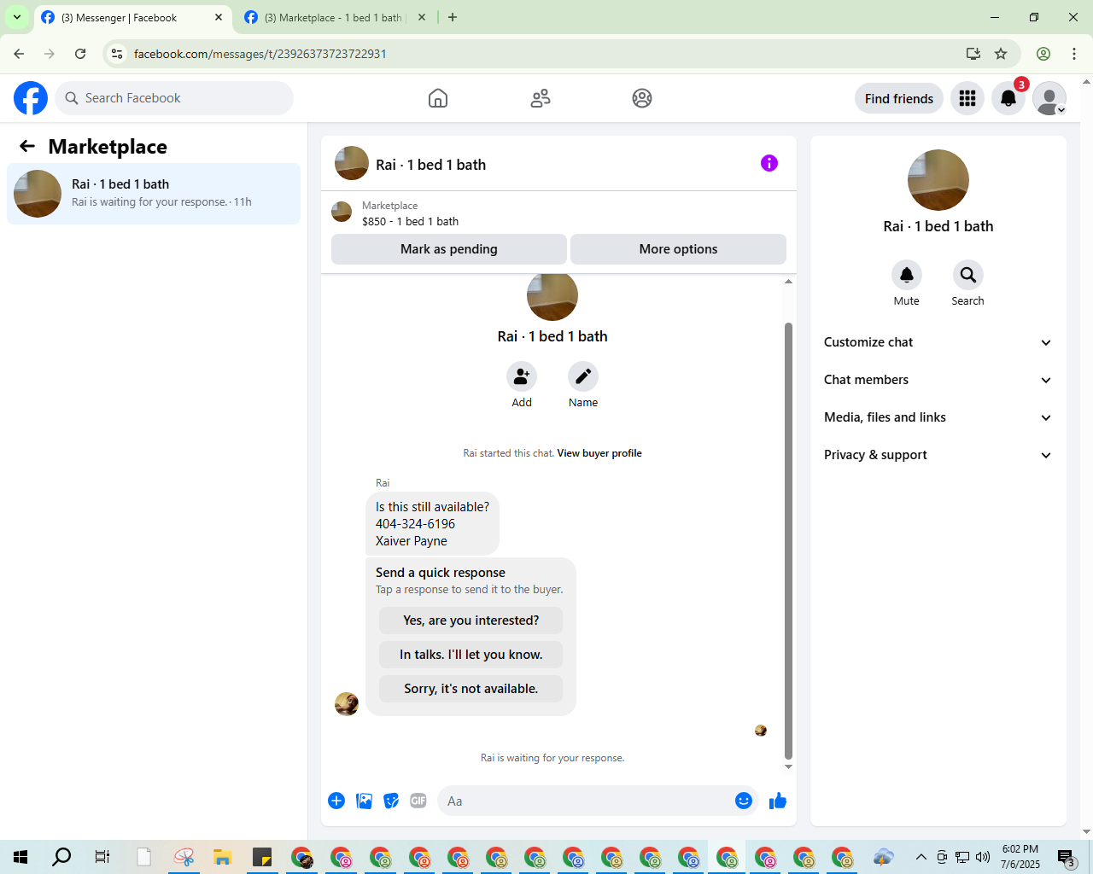This screenshot has width=1093, height=874.
Task: Click the Mark as pending button
Action: (449, 249)
